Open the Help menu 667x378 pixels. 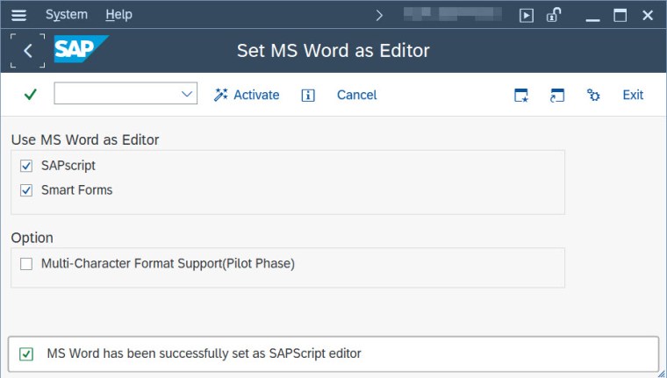tap(118, 15)
